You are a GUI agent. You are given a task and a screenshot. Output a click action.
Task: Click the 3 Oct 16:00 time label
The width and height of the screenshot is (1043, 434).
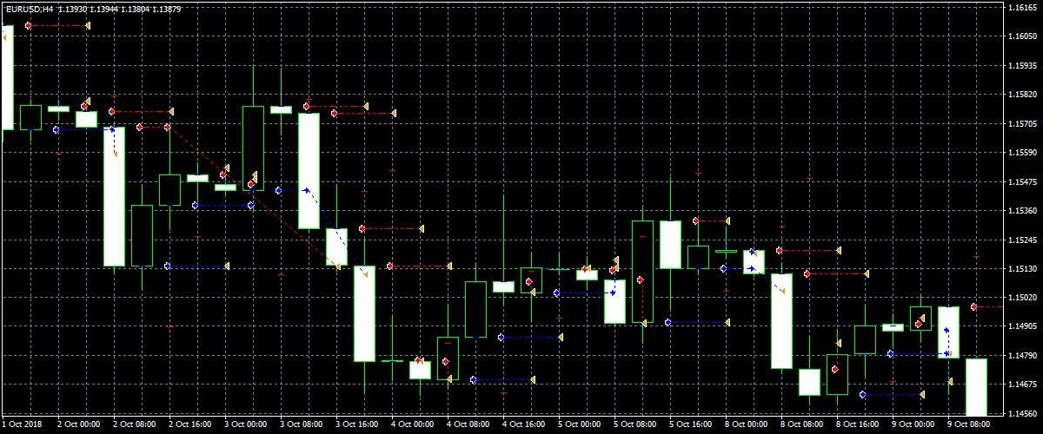(x=355, y=425)
